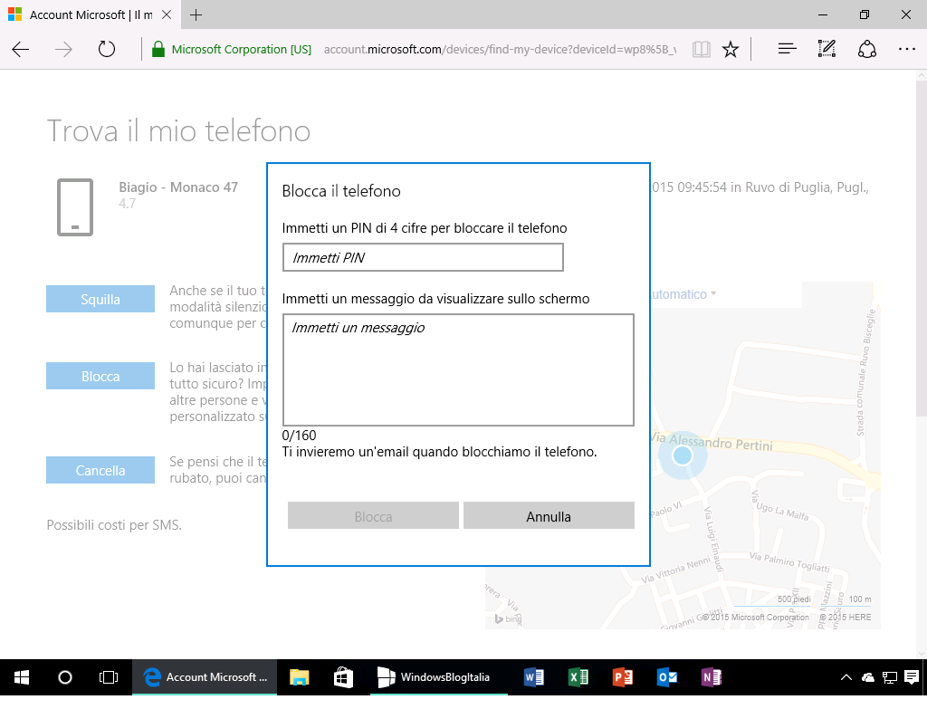Viewport: 927px width, 709px height.
Task: Launch Excel from the taskbar
Action: click(578, 677)
